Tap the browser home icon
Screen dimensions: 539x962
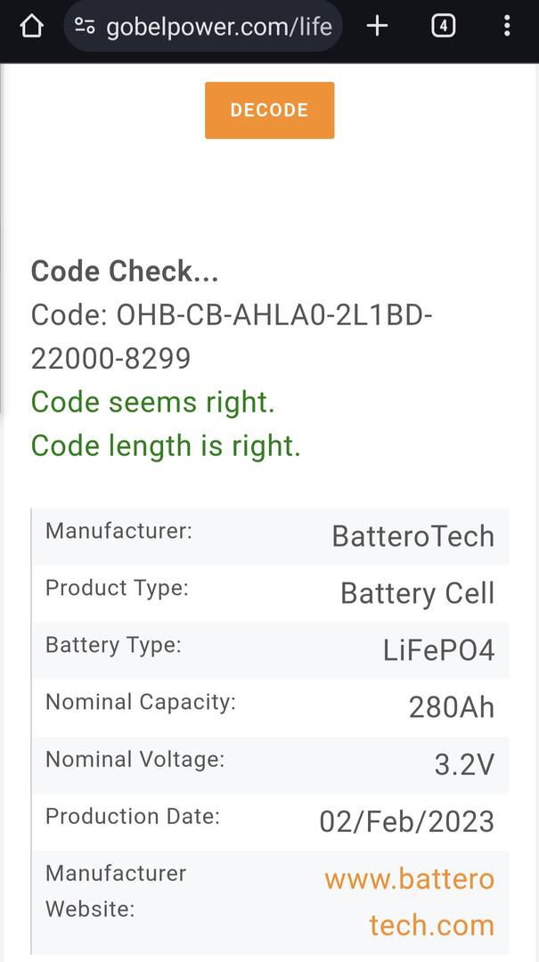click(x=32, y=27)
